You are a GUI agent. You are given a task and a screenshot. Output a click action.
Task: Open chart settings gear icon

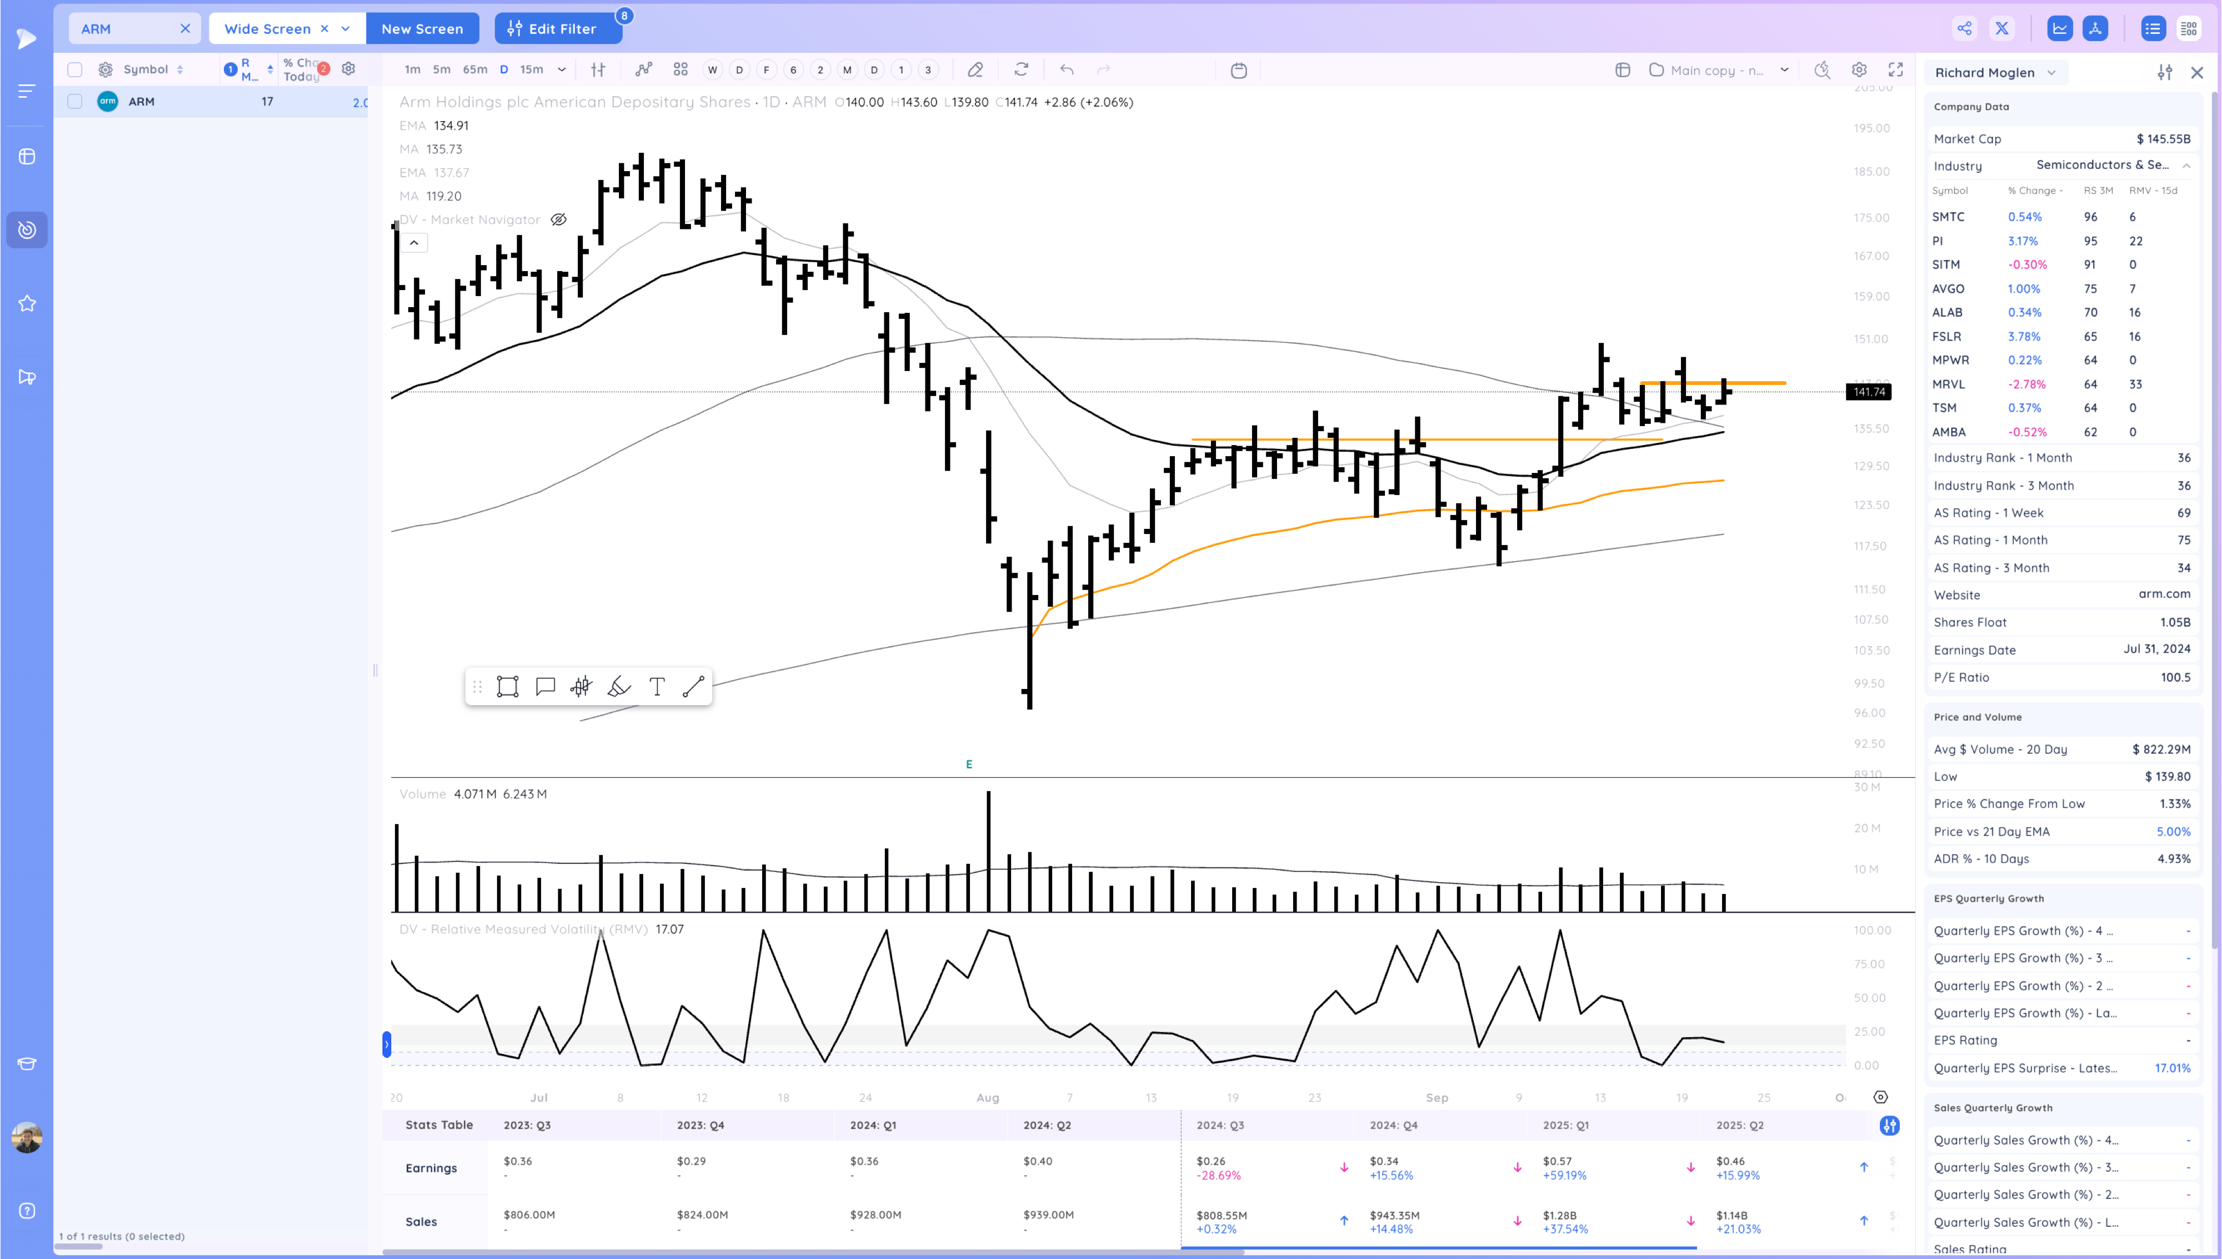click(x=1859, y=70)
